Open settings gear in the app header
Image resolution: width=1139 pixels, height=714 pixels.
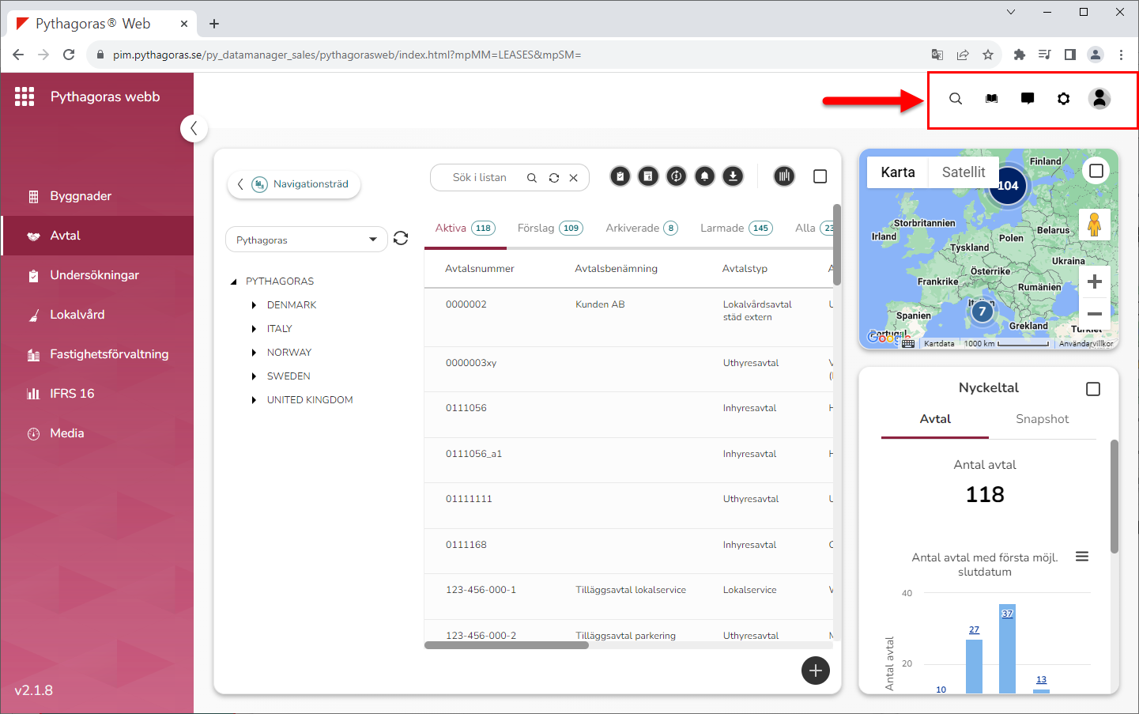pyautogui.click(x=1063, y=99)
